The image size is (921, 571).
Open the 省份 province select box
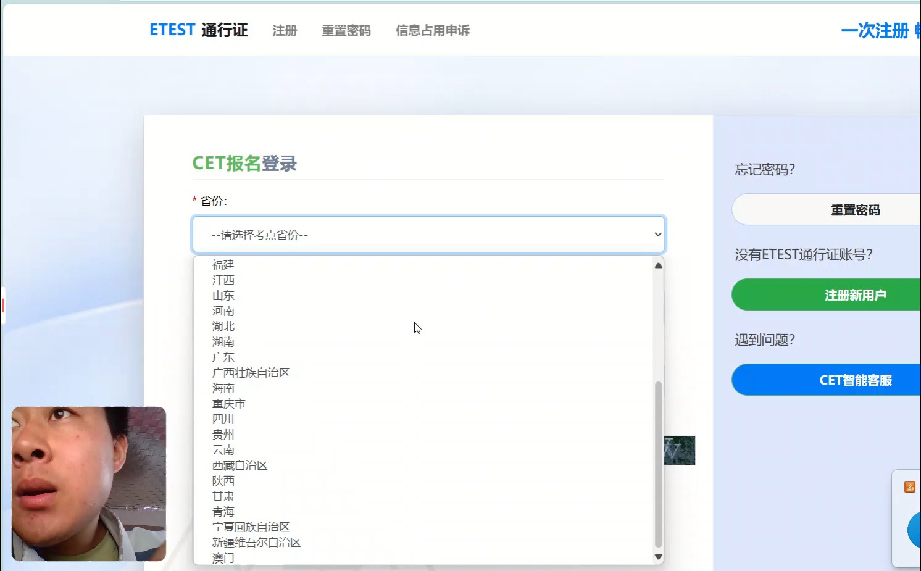click(x=429, y=235)
